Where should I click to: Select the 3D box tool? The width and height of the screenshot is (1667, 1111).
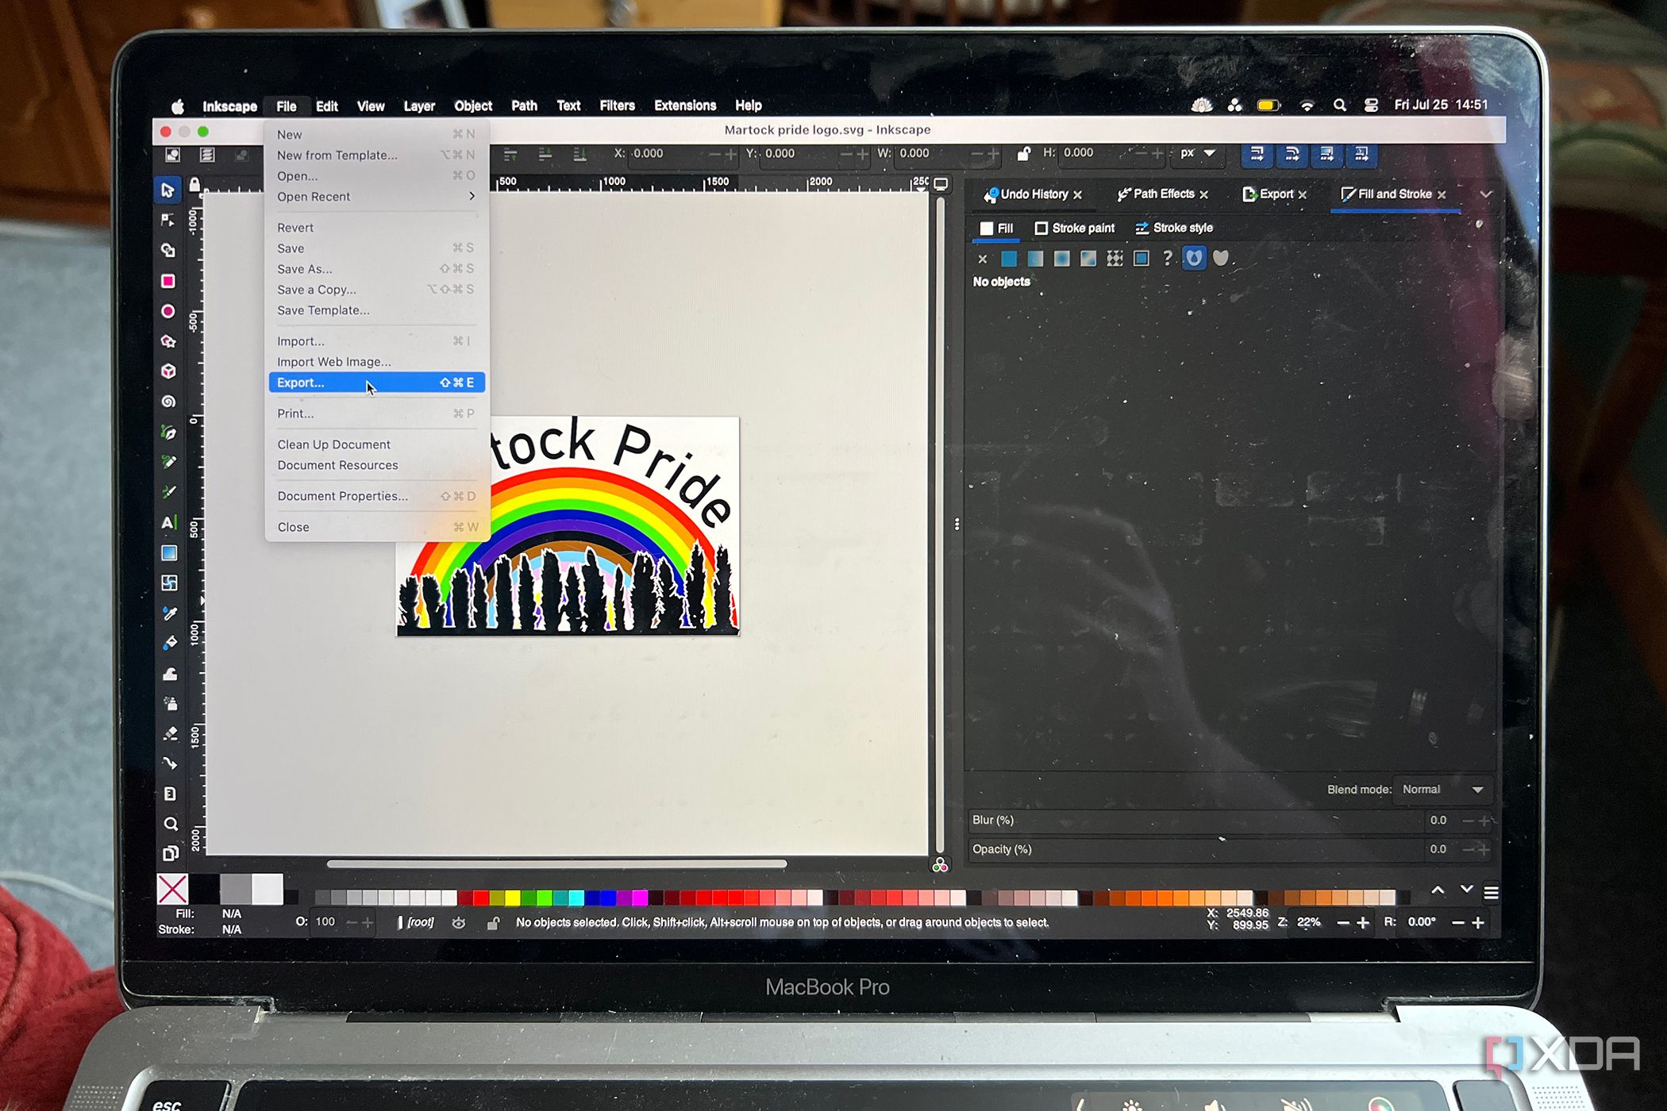167,371
